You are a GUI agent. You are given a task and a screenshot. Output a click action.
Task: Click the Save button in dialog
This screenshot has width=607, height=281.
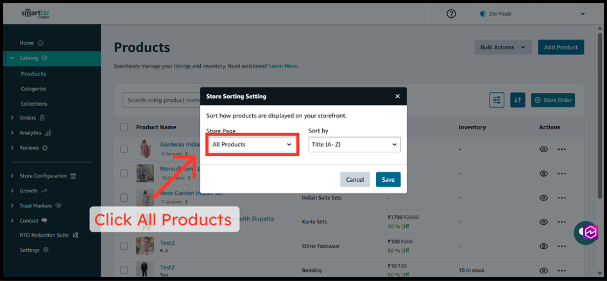388,180
